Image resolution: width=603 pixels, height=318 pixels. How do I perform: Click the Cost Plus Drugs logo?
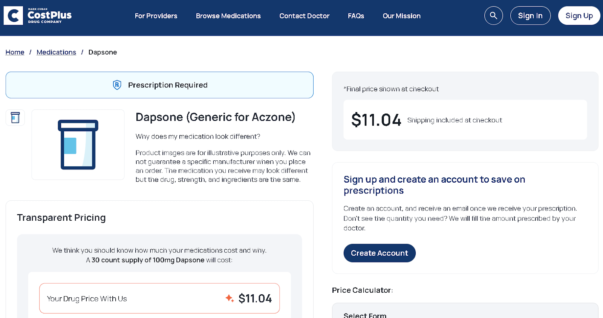(x=38, y=15)
